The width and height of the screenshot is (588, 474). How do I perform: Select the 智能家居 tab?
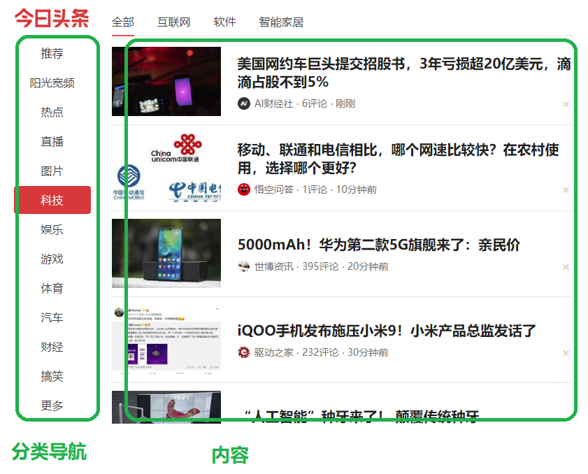(281, 22)
